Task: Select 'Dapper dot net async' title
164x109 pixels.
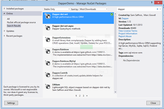Action: [63, 26]
